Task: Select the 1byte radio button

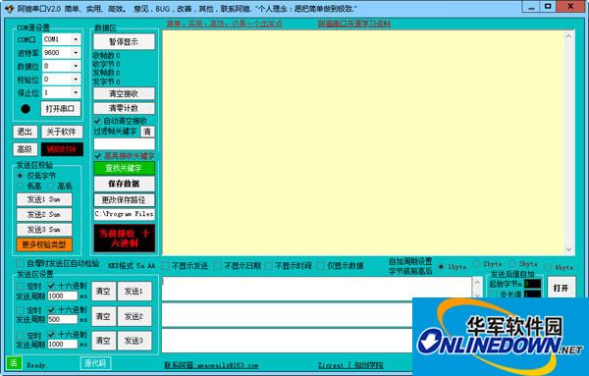Action: click(441, 267)
